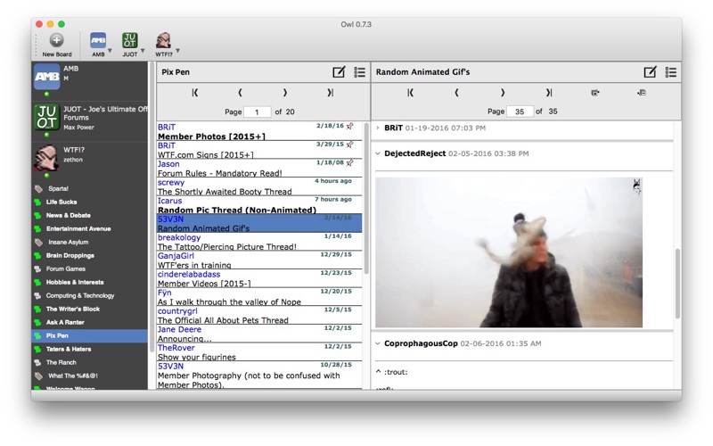Click the New Board plus icon
This screenshot has height=446, width=713.
coord(56,40)
